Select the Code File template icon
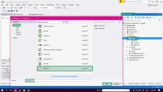 point(40,54)
